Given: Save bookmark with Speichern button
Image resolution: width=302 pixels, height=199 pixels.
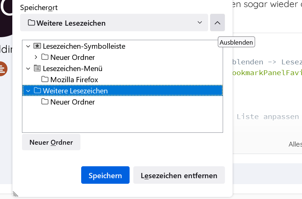Looking at the screenshot, I should tap(105, 175).
